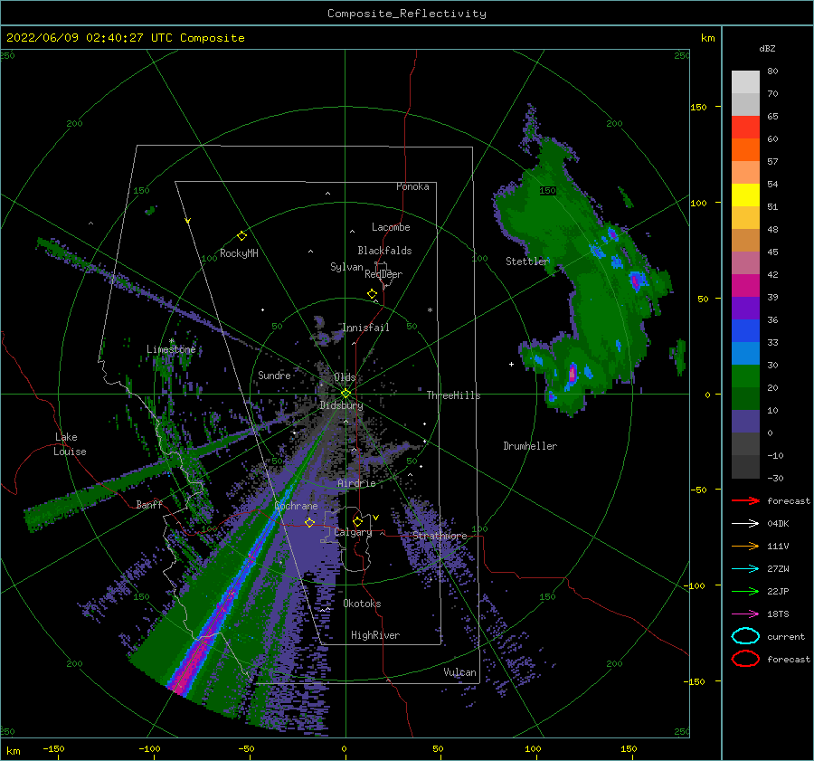Click the Ponoka city label
This screenshot has height=761, width=814.
[412, 186]
